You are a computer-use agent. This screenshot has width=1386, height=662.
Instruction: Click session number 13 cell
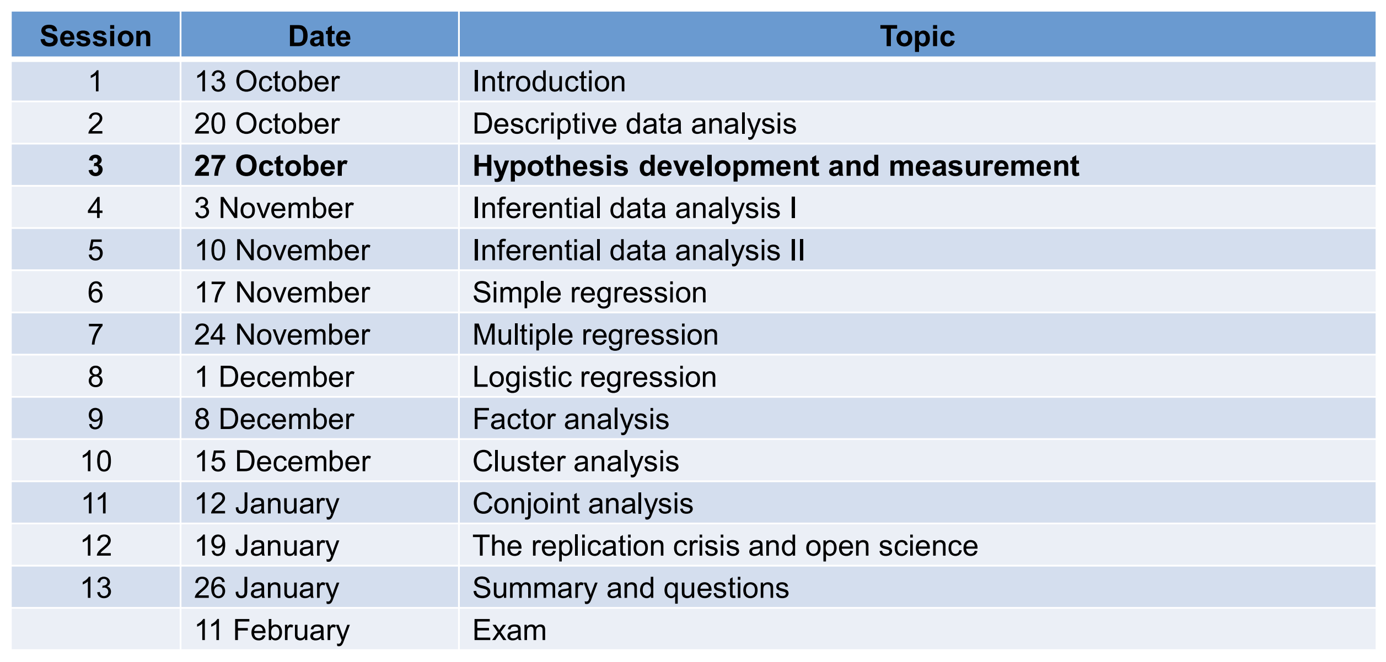(x=95, y=588)
